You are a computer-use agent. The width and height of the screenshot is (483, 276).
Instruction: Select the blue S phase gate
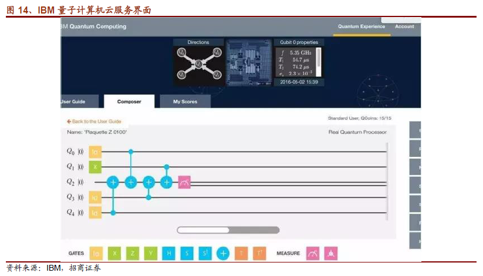tap(187, 254)
